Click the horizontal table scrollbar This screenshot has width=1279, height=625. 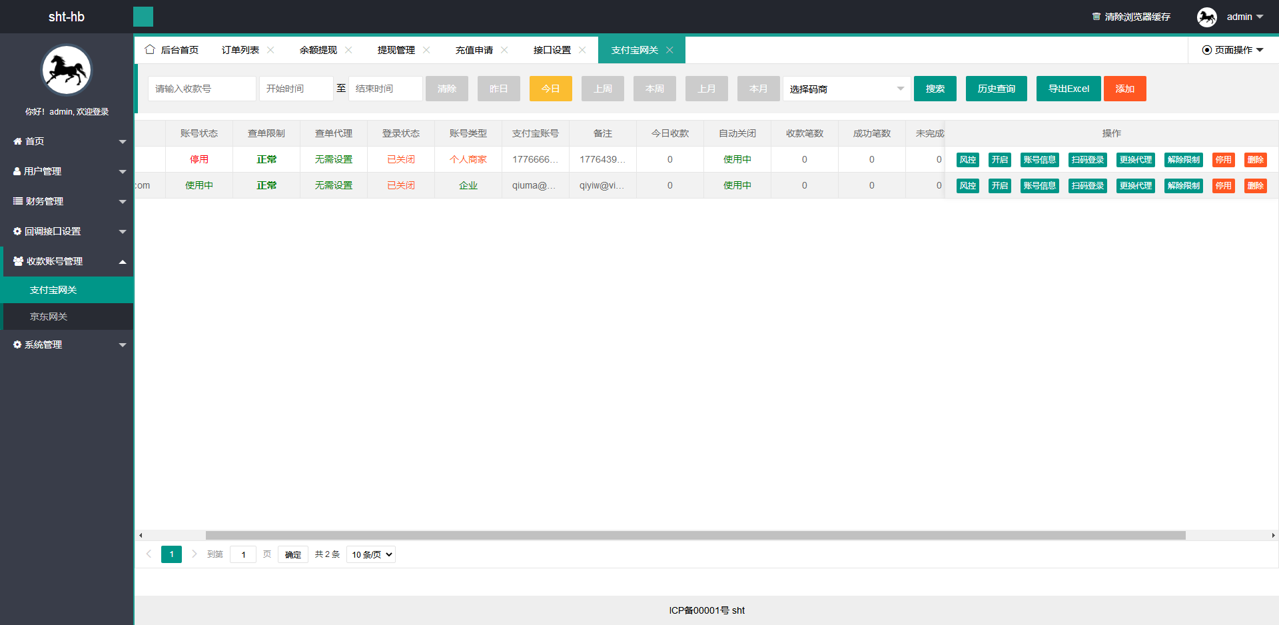click(695, 535)
